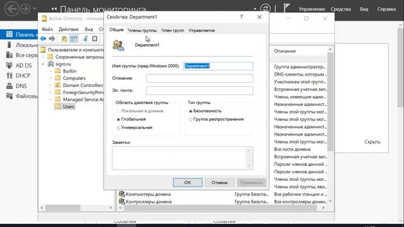Open Управление menu in Server Manager
The width and height of the screenshot is (404, 227).
pos(312,9)
